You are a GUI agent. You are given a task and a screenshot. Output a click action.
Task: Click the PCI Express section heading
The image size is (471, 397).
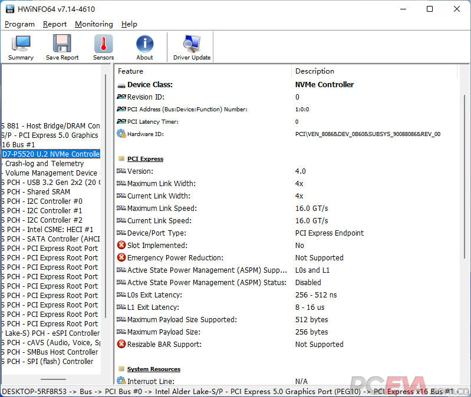click(x=146, y=158)
